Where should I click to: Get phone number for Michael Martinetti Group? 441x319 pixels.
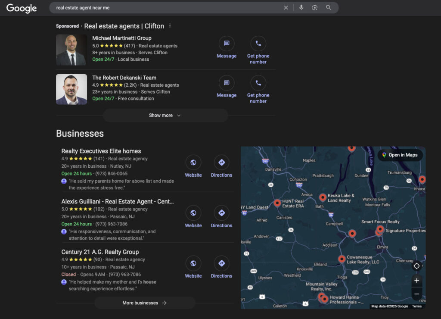click(258, 50)
